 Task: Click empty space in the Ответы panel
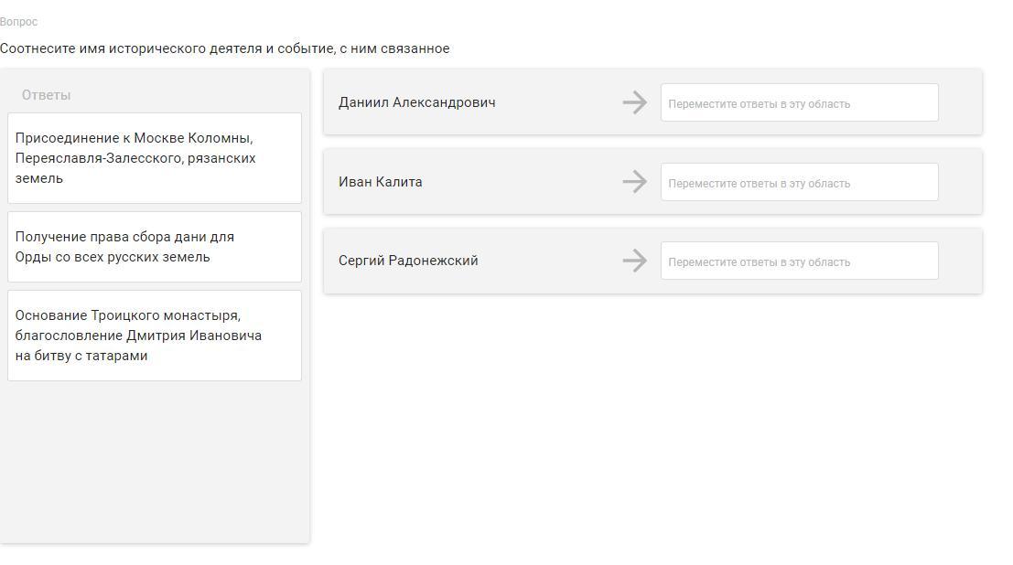pyautogui.click(x=155, y=462)
